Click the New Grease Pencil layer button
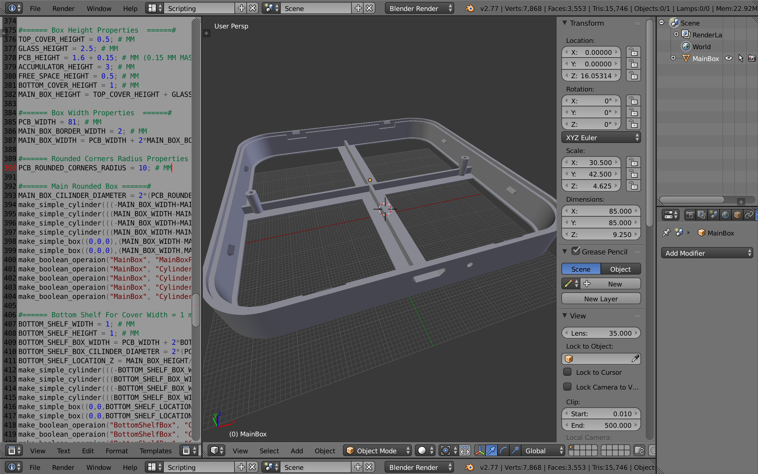 (601, 298)
